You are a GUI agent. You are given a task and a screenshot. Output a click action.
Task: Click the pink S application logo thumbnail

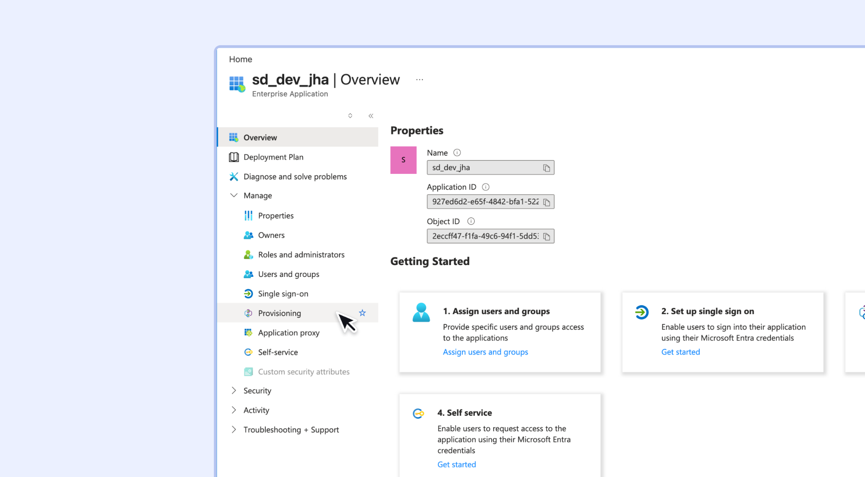403,160
